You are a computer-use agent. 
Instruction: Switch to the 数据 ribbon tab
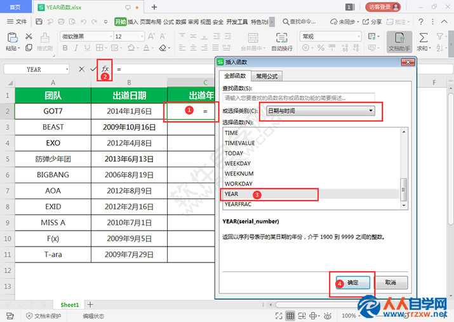point(181,22)
